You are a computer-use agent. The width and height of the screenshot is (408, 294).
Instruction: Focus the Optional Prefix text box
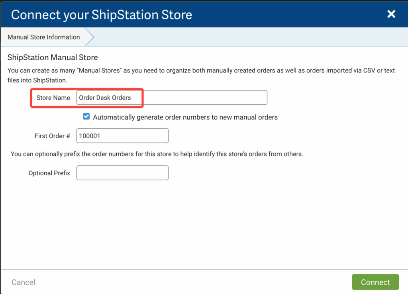click(x=122, y=173)
